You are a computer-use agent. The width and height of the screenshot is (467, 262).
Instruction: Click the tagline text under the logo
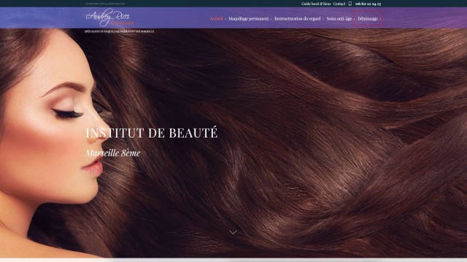120,31
